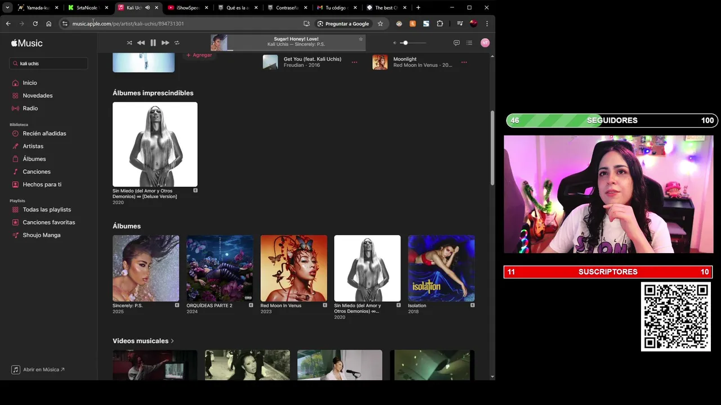Click the Isolation album title text
The image size is (721, 405).
[x=417, y=305]
